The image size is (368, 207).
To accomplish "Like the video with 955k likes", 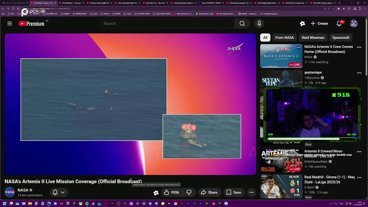I will (x=172, y=192).
